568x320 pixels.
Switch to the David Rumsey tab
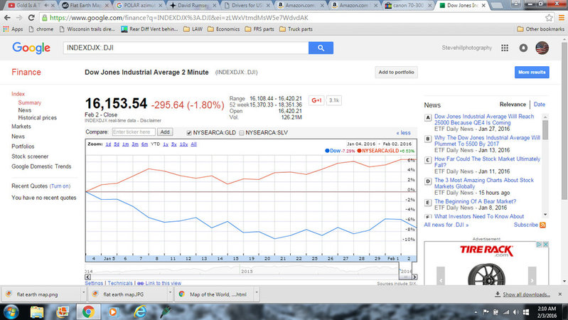tap(193, 6)
